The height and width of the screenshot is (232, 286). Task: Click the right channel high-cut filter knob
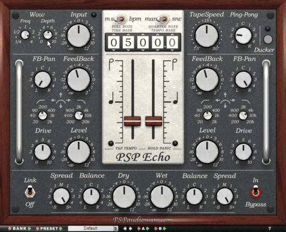243,115
